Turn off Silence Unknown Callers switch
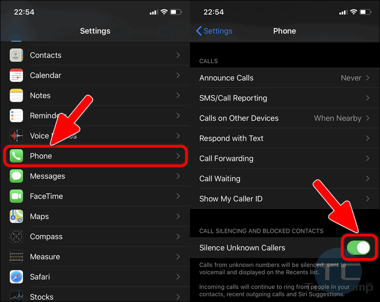 [359, 248]
